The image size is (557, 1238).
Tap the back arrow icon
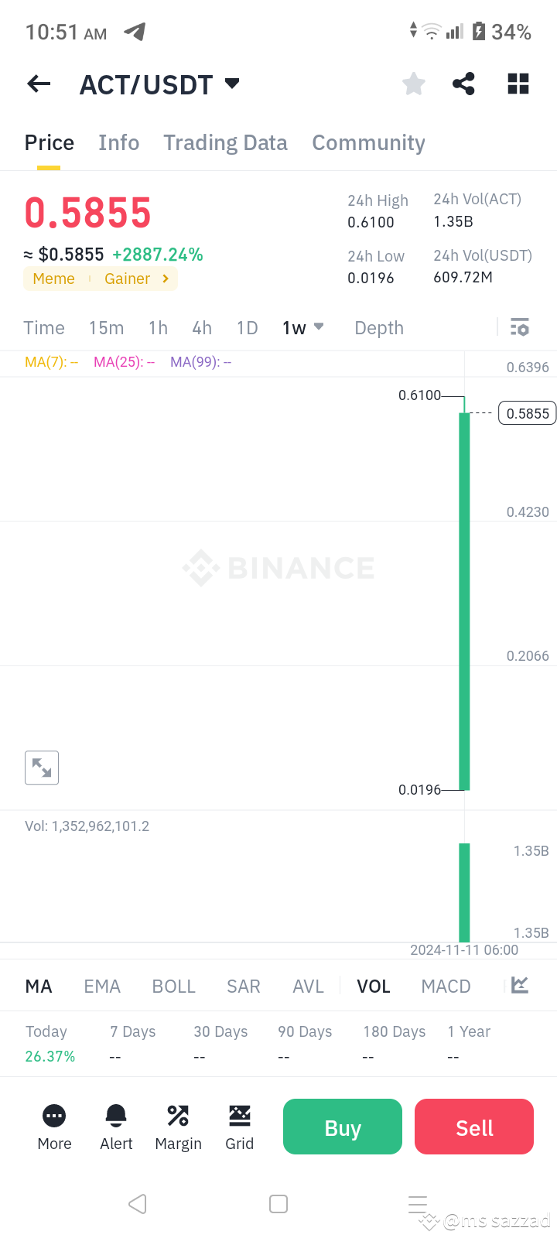pos(39,84)
